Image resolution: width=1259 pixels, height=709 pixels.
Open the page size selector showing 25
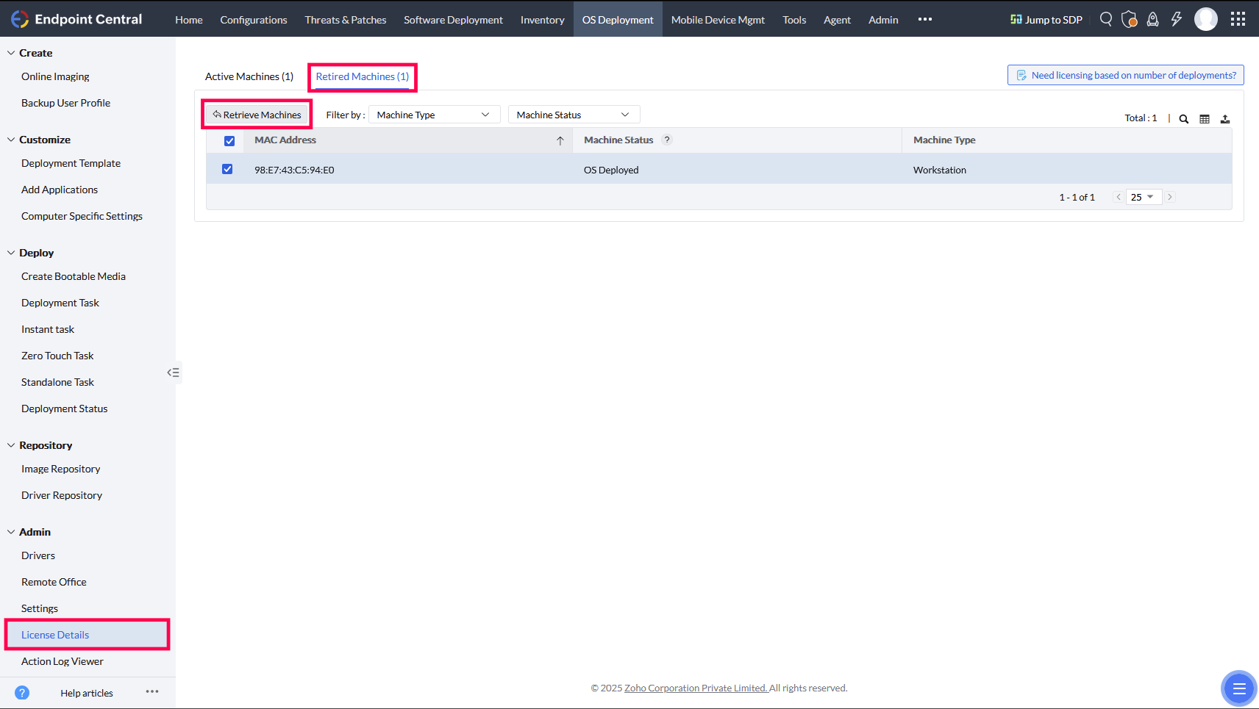click(x=1144, y=197)
